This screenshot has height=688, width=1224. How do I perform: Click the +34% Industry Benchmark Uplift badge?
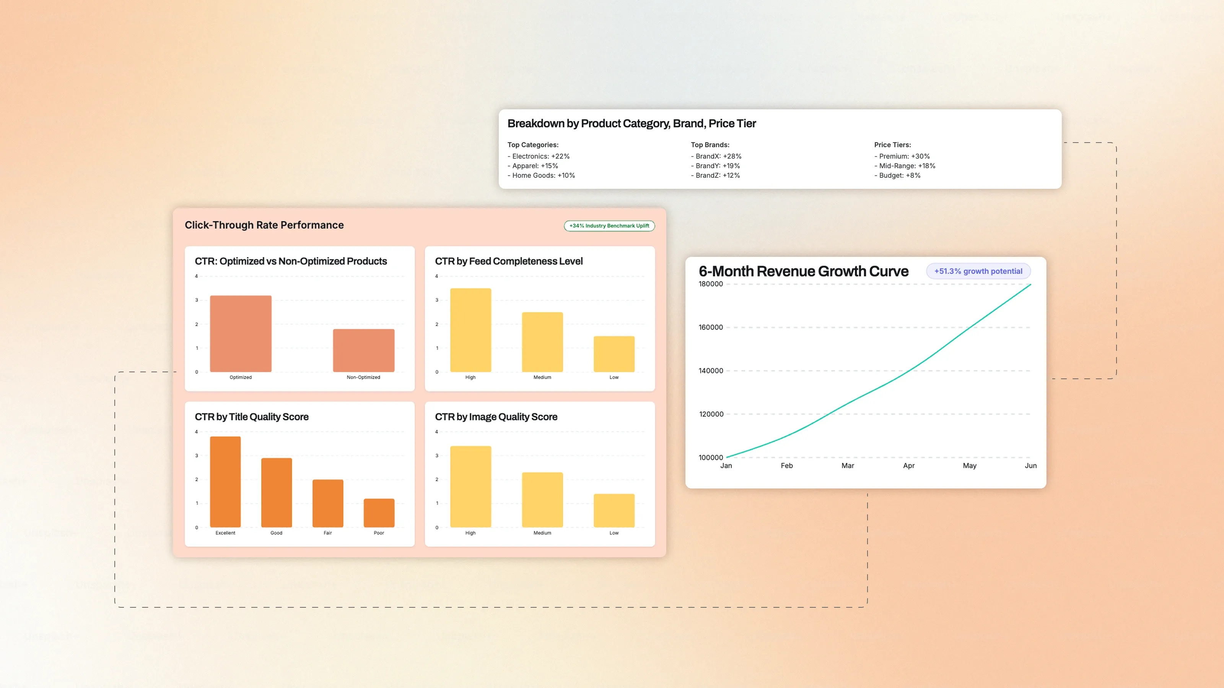pos(609,226)
